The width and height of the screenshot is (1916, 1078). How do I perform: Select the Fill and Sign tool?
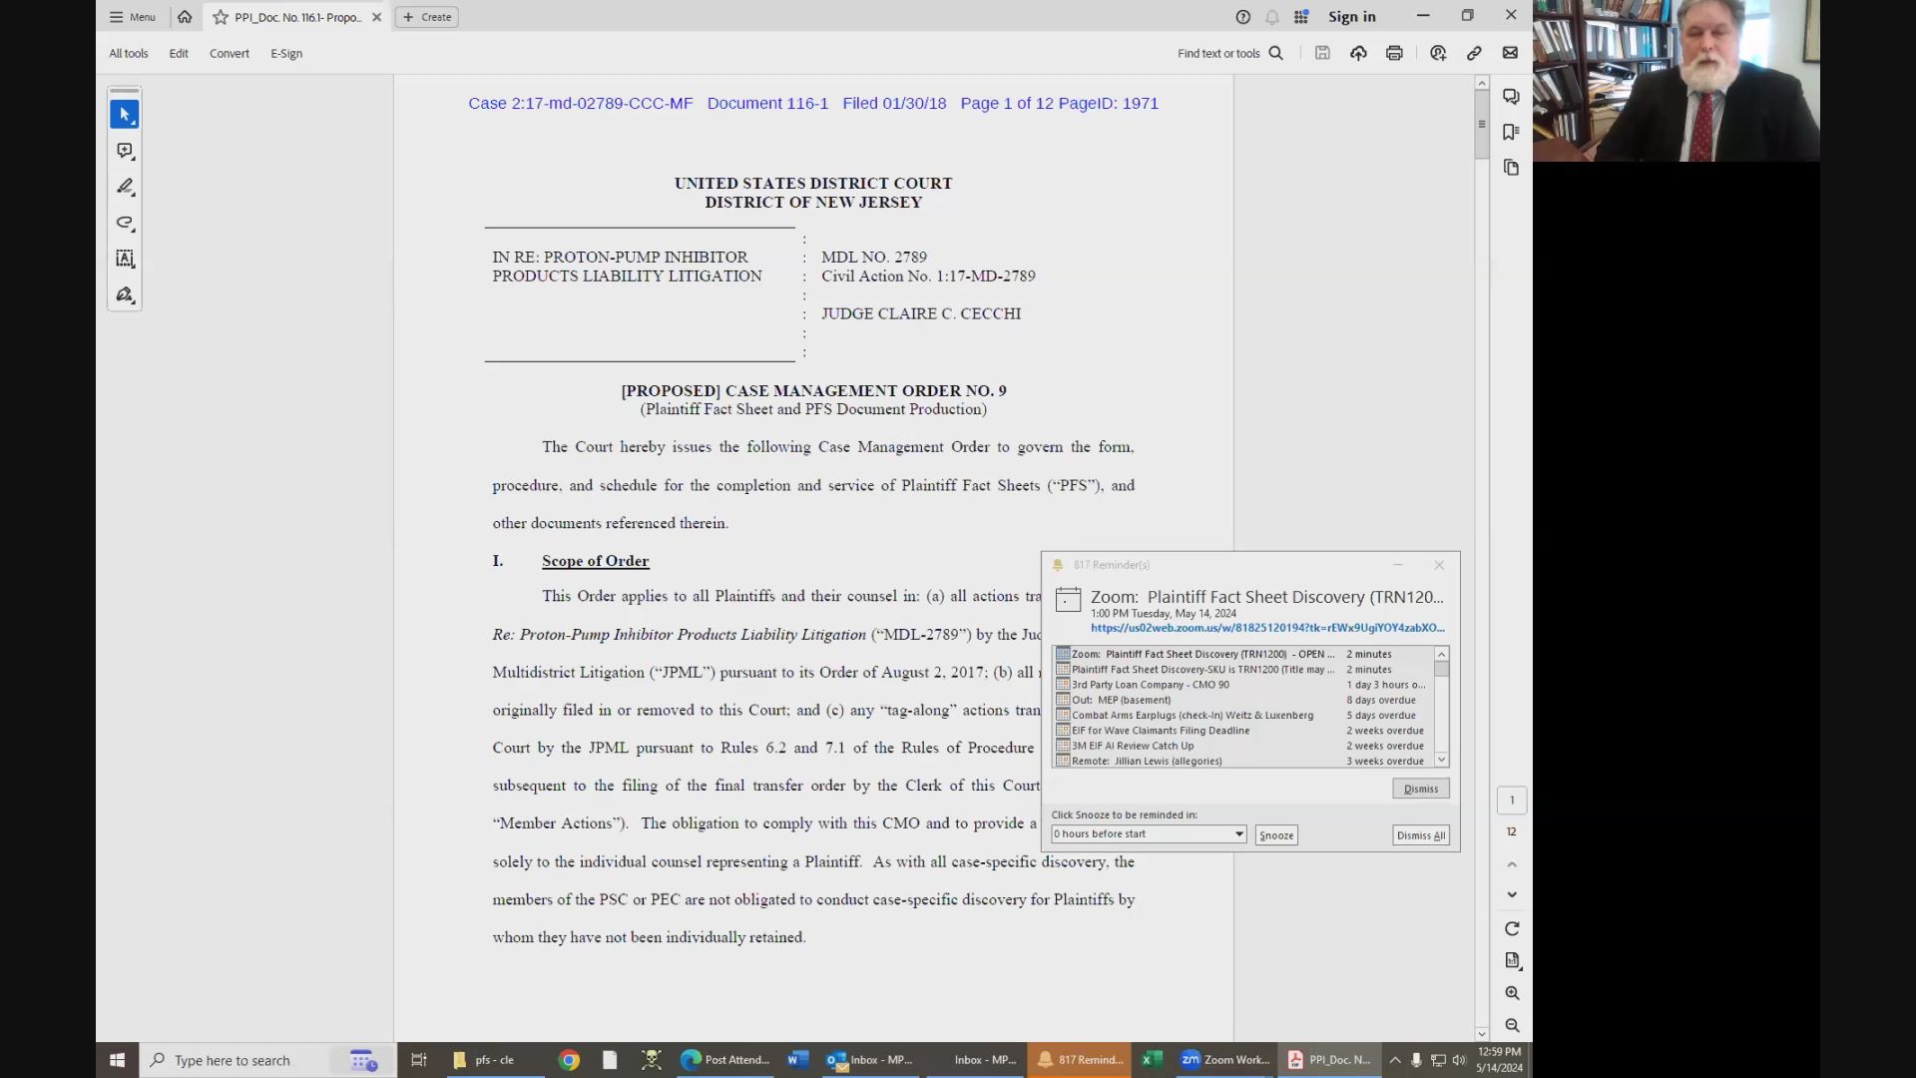point(125,294)
